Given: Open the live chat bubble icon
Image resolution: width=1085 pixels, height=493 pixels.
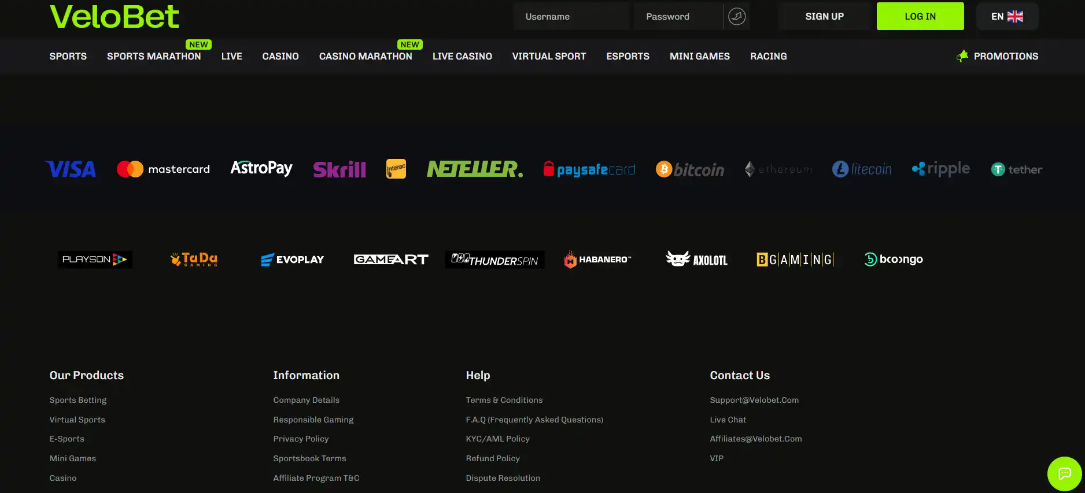Looking at the screenshot, I should pos(1064,474).
